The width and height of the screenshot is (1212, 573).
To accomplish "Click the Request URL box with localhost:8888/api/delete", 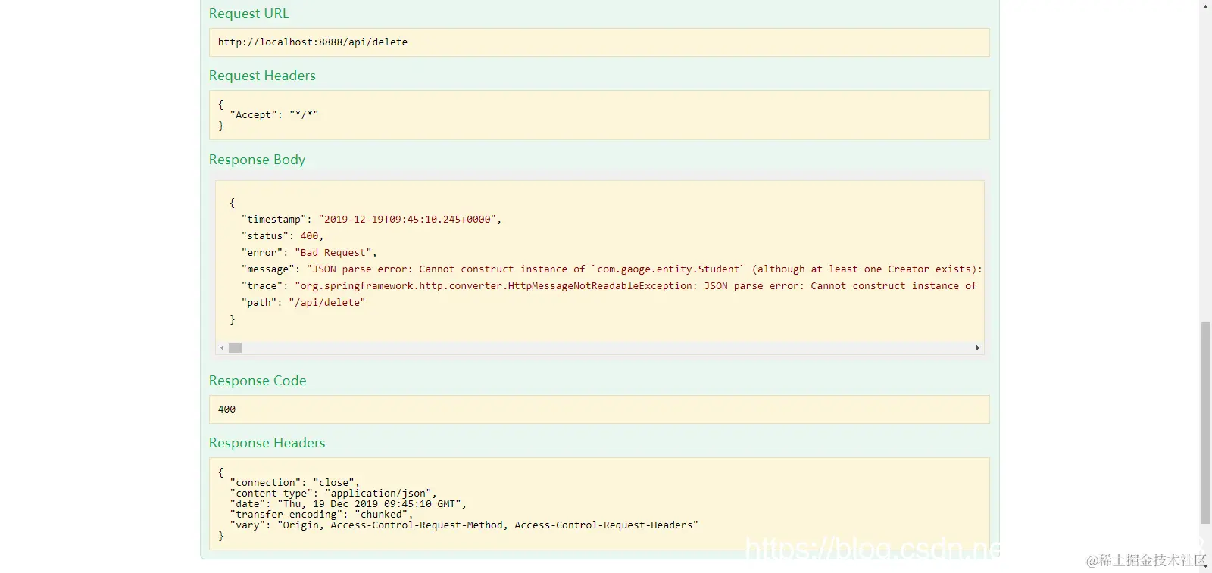I will (x=599, y=42).
